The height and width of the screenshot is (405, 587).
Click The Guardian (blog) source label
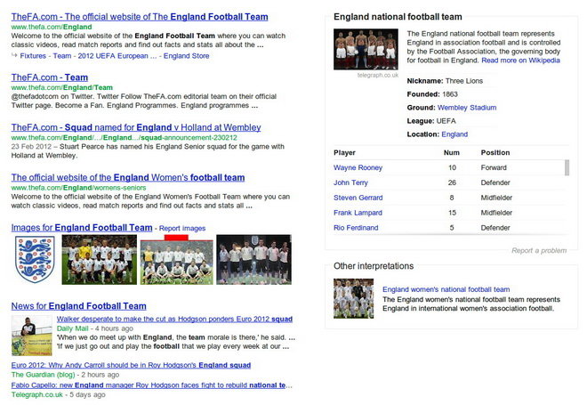pos(43,374)
